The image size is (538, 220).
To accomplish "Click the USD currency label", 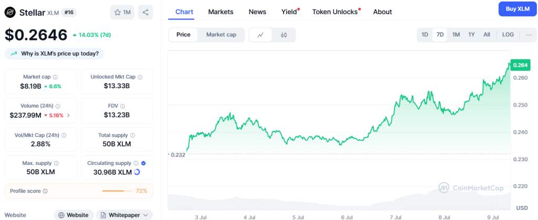I will click(x=522, y=208).
